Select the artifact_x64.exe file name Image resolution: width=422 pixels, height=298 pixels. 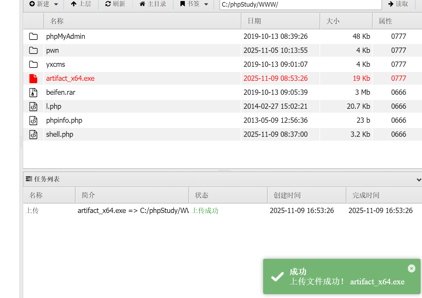70,78
